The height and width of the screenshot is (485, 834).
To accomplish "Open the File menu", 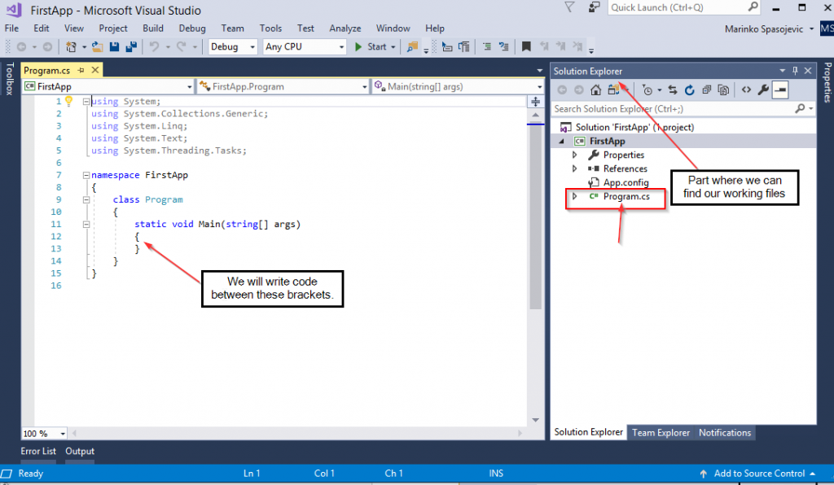I will point(11,28).
